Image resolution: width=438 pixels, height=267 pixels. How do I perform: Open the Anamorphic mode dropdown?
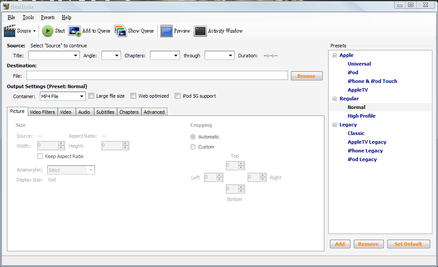(71, 170)
